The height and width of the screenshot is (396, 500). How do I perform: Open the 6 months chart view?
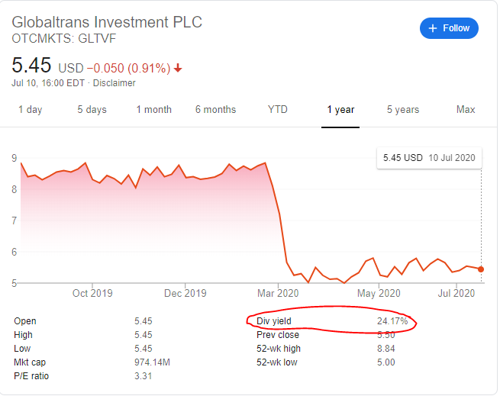(215, 110)
